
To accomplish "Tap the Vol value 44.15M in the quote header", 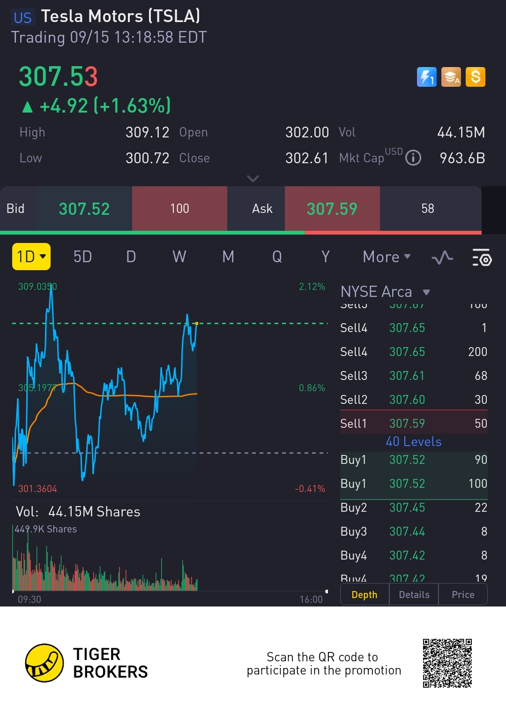I will pyautogui.click(x=461, y=132).
